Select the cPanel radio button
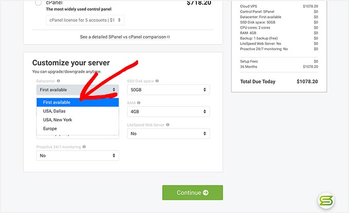The height and width of the screenshot is (213, 349). (x=38, y=3)
